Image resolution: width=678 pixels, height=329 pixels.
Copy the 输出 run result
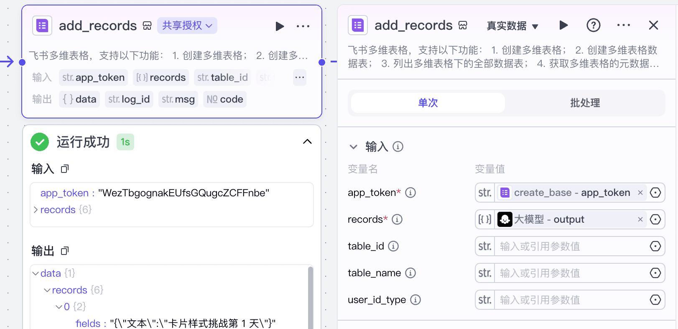[x=65, y=251]
